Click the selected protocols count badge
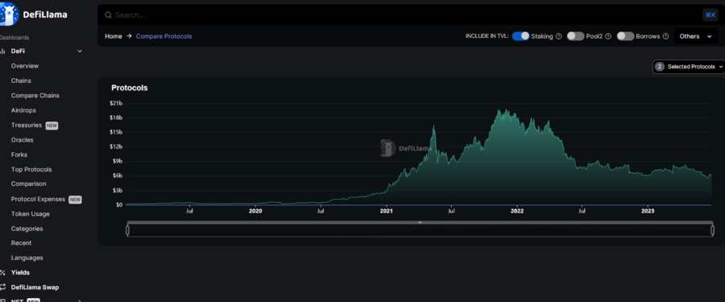Viewport: 725px width, 302px height. pyautogui.click(x=660, y=67)
